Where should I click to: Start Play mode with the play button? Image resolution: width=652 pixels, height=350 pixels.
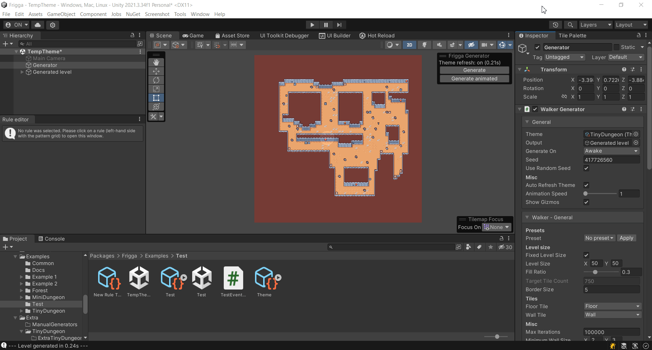tap(312, 25)
